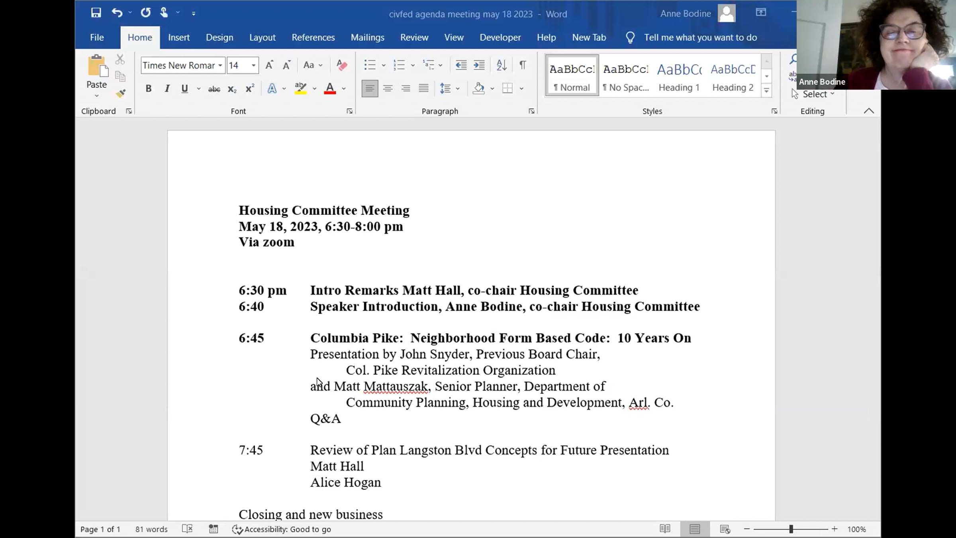Open the font size dropdown
This screenshot has height=538, width=956.
tap(253, 65)
